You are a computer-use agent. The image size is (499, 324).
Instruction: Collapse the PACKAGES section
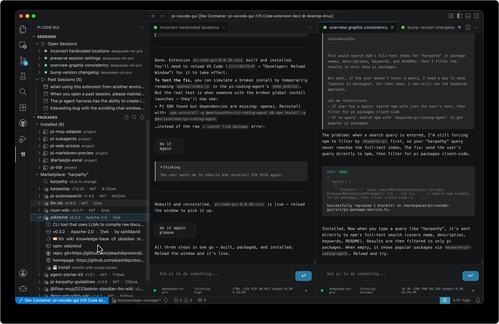coord(34,117)
